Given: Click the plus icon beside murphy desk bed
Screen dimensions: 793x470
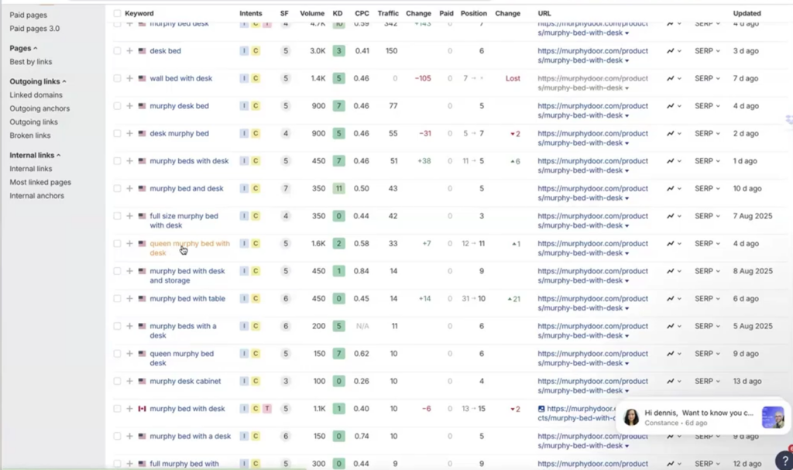Looking at the screenshot, I should pos(129,105).
